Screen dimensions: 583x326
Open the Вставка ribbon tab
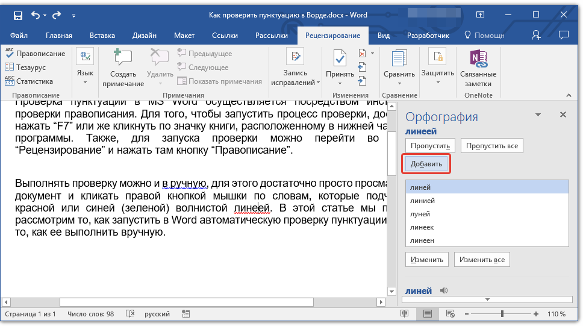point(102,36)
